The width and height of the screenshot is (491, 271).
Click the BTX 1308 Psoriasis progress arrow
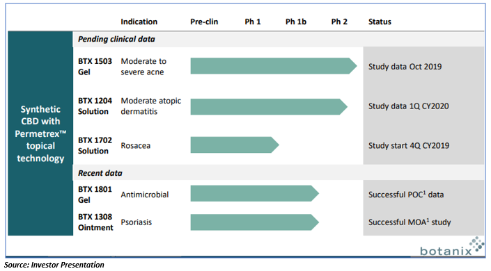255,222
